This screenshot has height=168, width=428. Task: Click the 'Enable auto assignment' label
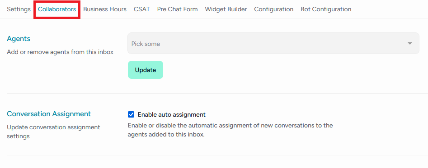coord(171,114)
